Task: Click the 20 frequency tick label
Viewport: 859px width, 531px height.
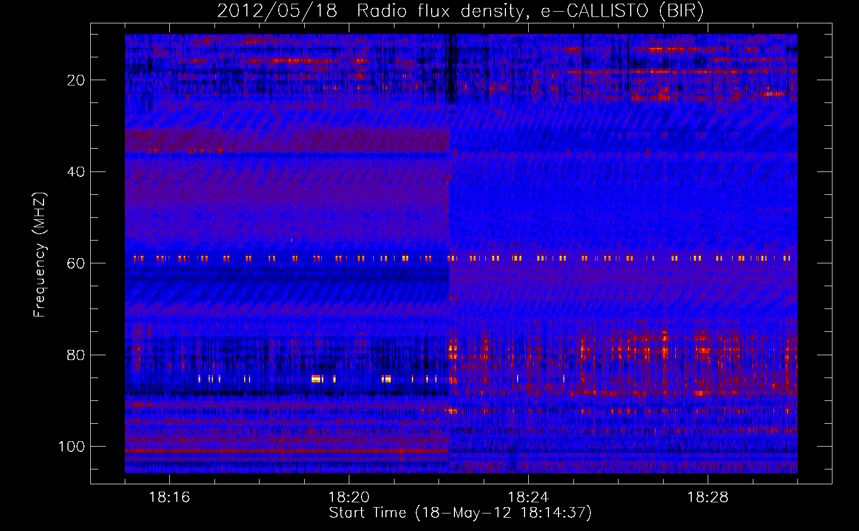Action: pyautogui.click(x=76, y=80)
